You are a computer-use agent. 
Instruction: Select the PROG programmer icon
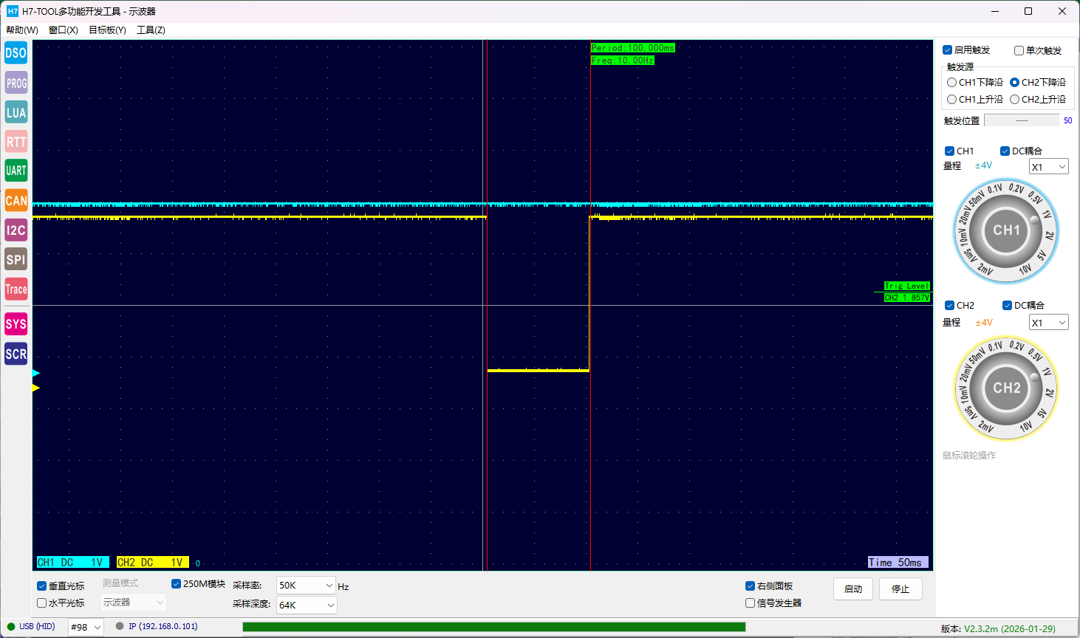16,83
